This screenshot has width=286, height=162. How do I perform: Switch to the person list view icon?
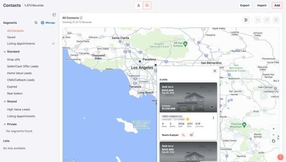point(139,6)
